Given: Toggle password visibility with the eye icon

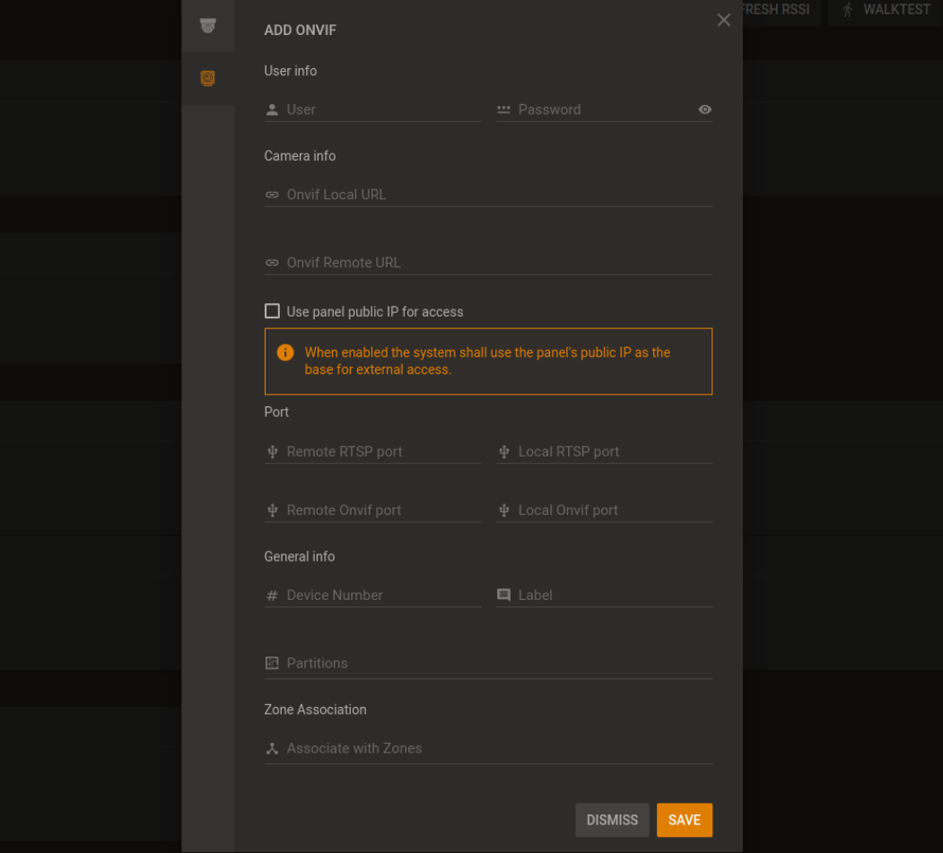Looking at the screenshot, I should point(704,109).
